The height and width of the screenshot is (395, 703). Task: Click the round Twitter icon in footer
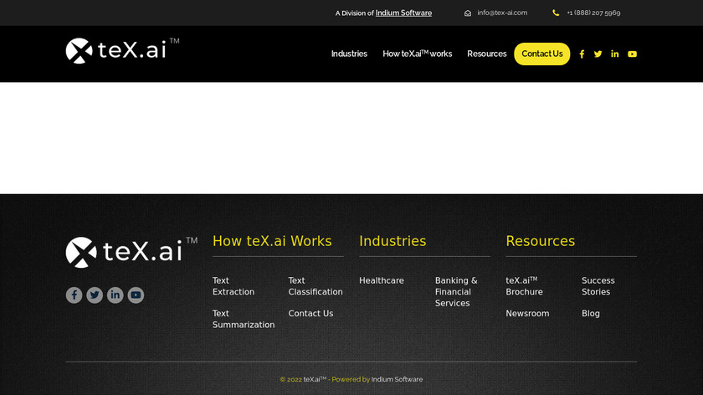[95, 295]
